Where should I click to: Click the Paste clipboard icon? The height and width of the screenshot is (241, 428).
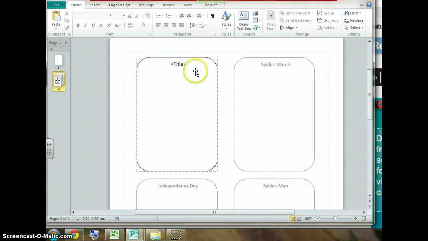(x=56, y=15)
